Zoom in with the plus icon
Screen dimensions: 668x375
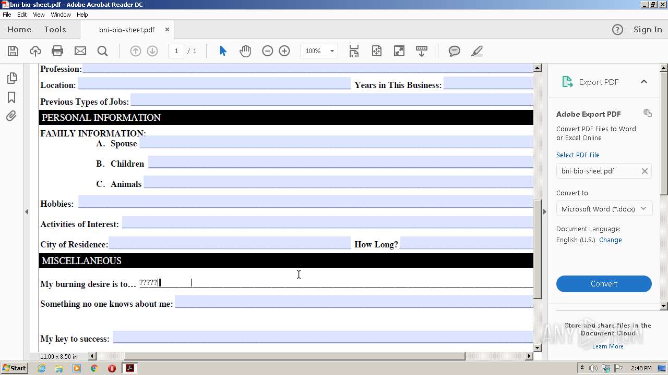tap(284, 51)
